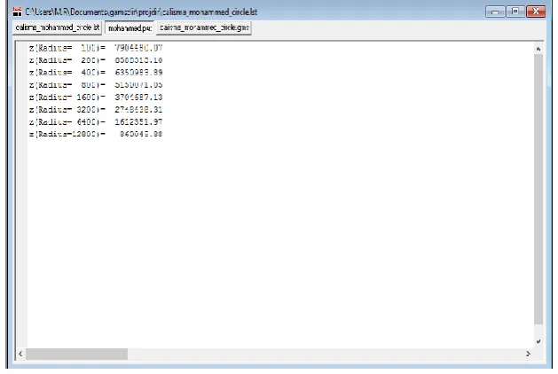The height and width of the screenshot is (374, 558).
Task: Click the horizontal scrollbar left arrow
Action: click(20, 354)
